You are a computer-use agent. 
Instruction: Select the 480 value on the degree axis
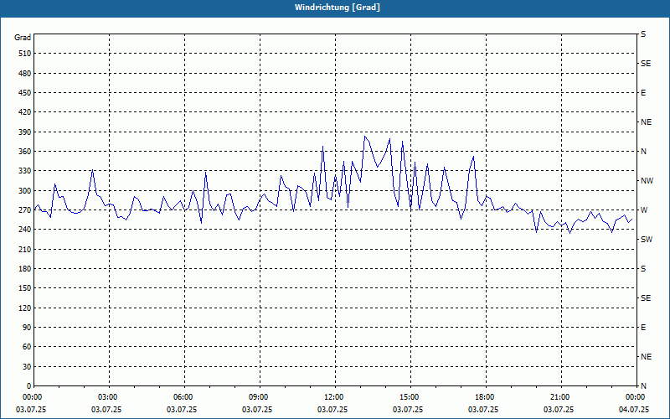[25, 73]
